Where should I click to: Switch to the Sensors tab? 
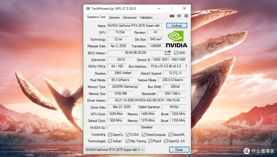pos(114,17)
